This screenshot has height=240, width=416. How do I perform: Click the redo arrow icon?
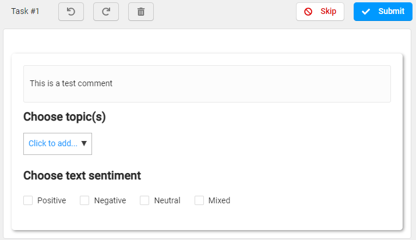point(106,12)
